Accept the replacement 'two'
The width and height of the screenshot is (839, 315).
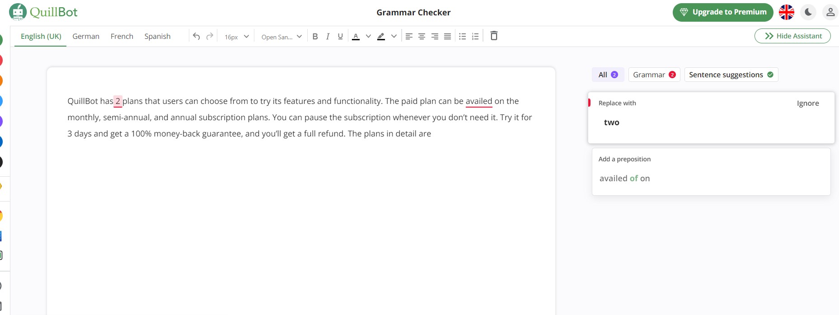coord(612,122)
